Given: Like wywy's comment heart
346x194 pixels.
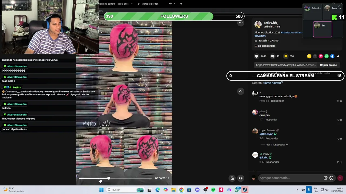Looking at the screenshot, I should (x=338, y=162).
